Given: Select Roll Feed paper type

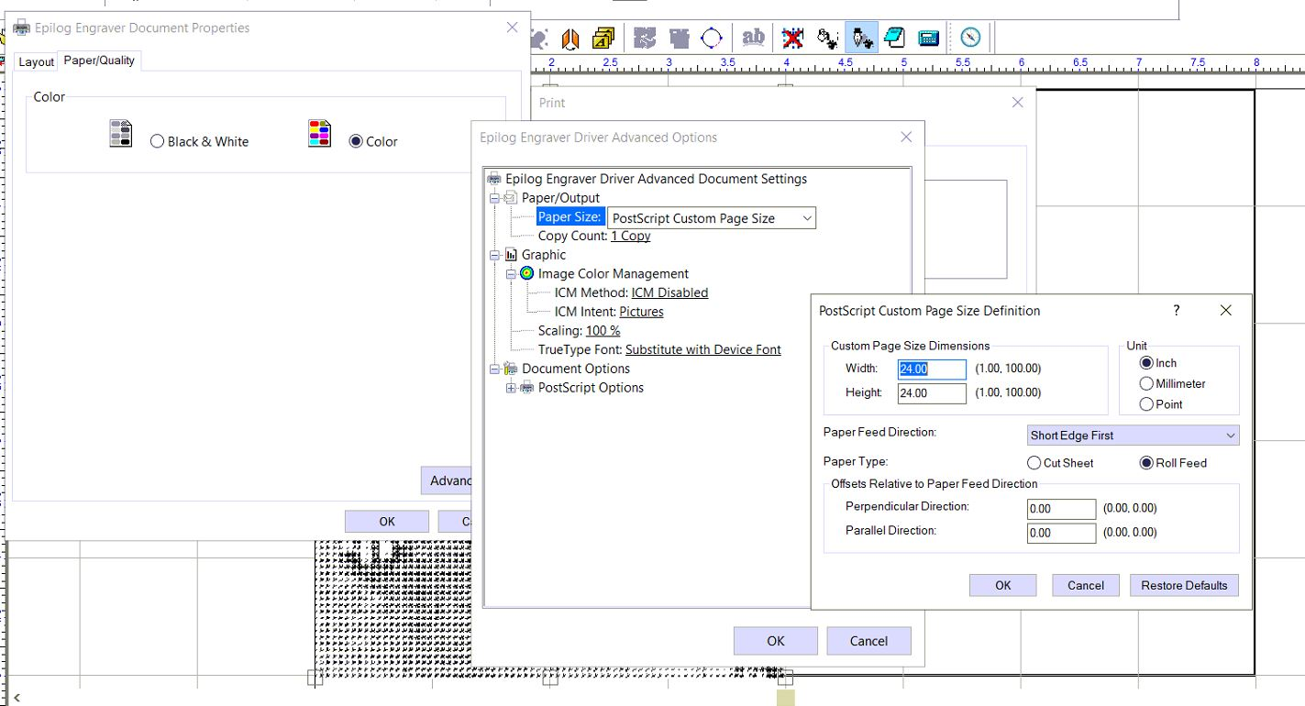Looking at the screenshot, I should (x=1146, y=463).
